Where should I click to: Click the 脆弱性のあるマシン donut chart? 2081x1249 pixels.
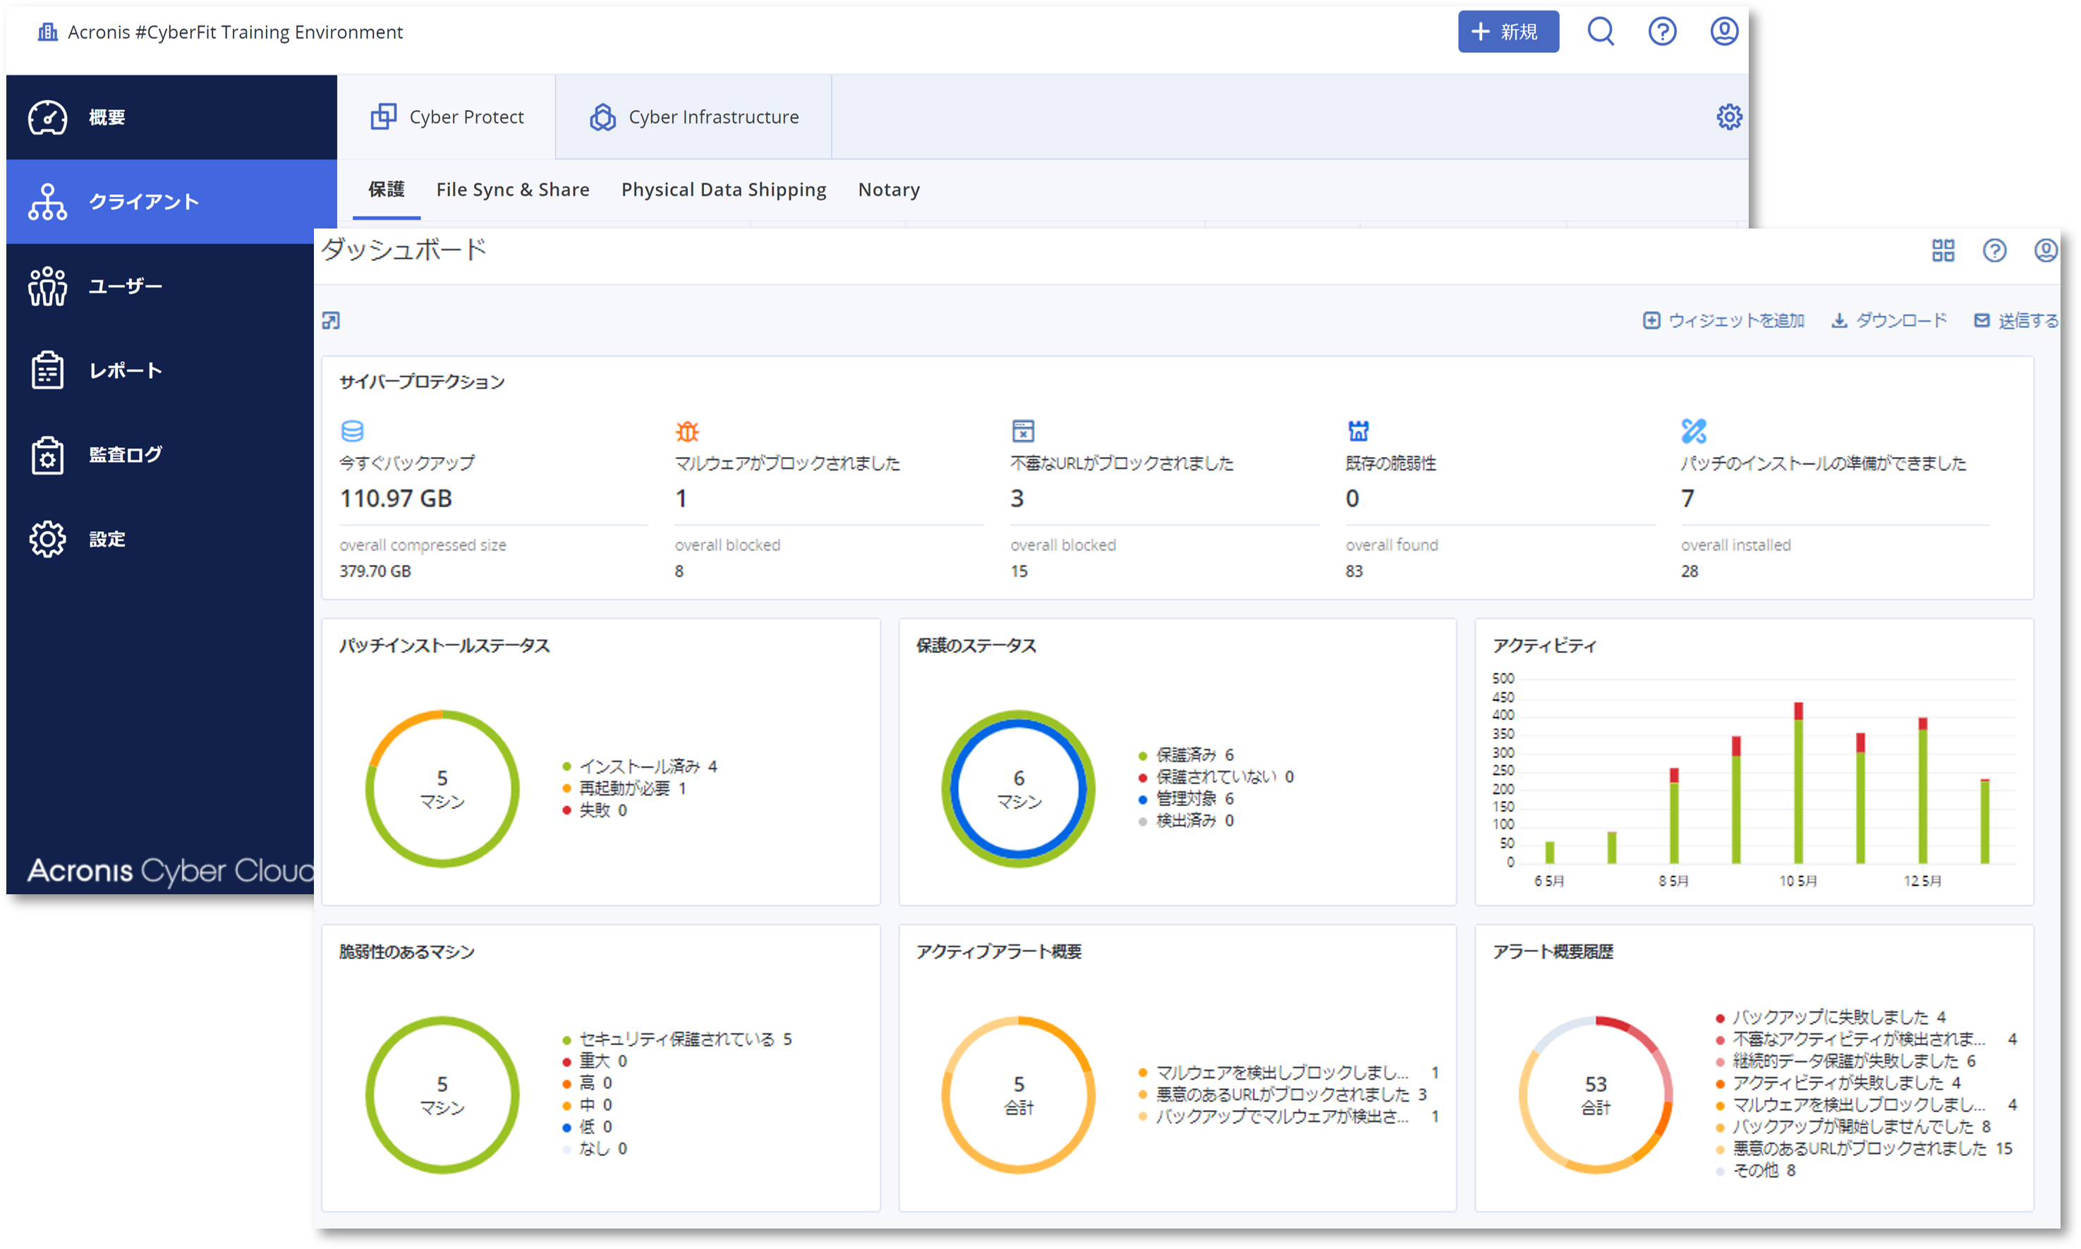pos(442,1095)
